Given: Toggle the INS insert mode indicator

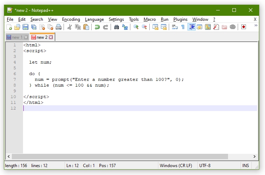Looking at the screenshot, I should [x=246, y=166].
